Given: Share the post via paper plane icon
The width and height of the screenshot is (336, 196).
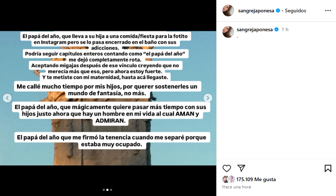Looking at the screenshot, I should tap(241, 168).
